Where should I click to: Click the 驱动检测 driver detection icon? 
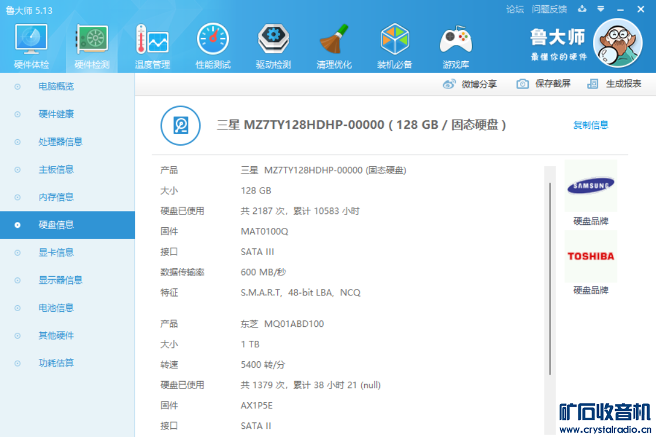(273, 40)
